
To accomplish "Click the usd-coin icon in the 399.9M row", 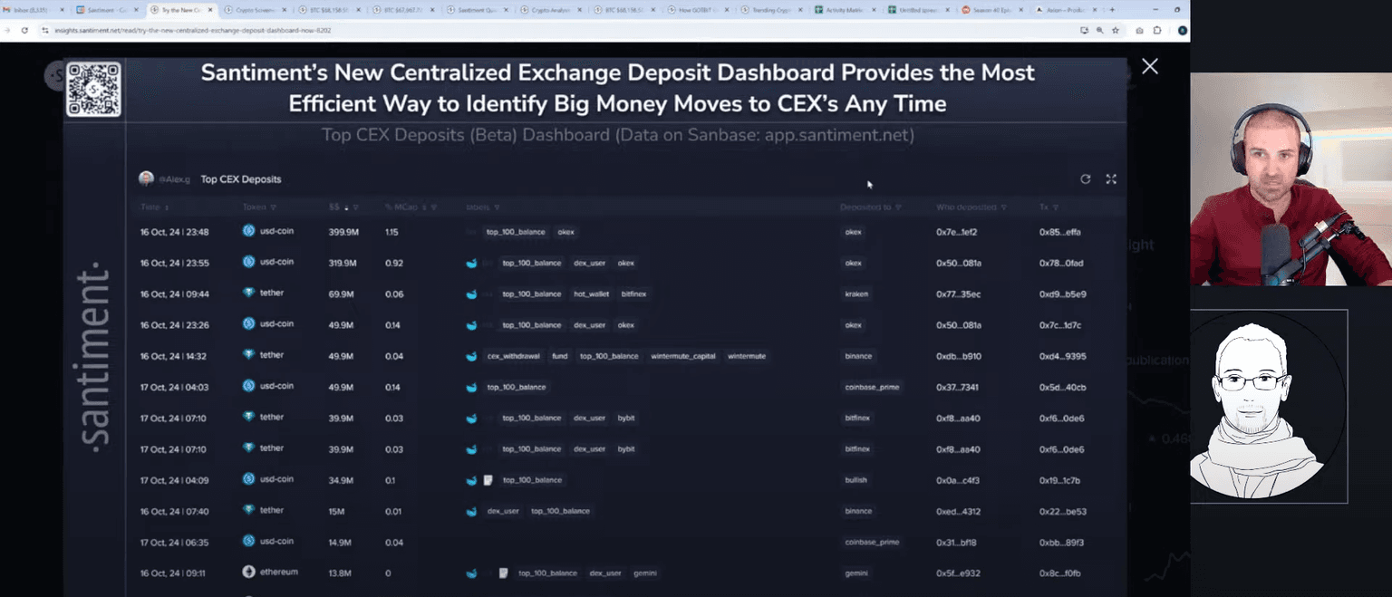I will point(248,231).
